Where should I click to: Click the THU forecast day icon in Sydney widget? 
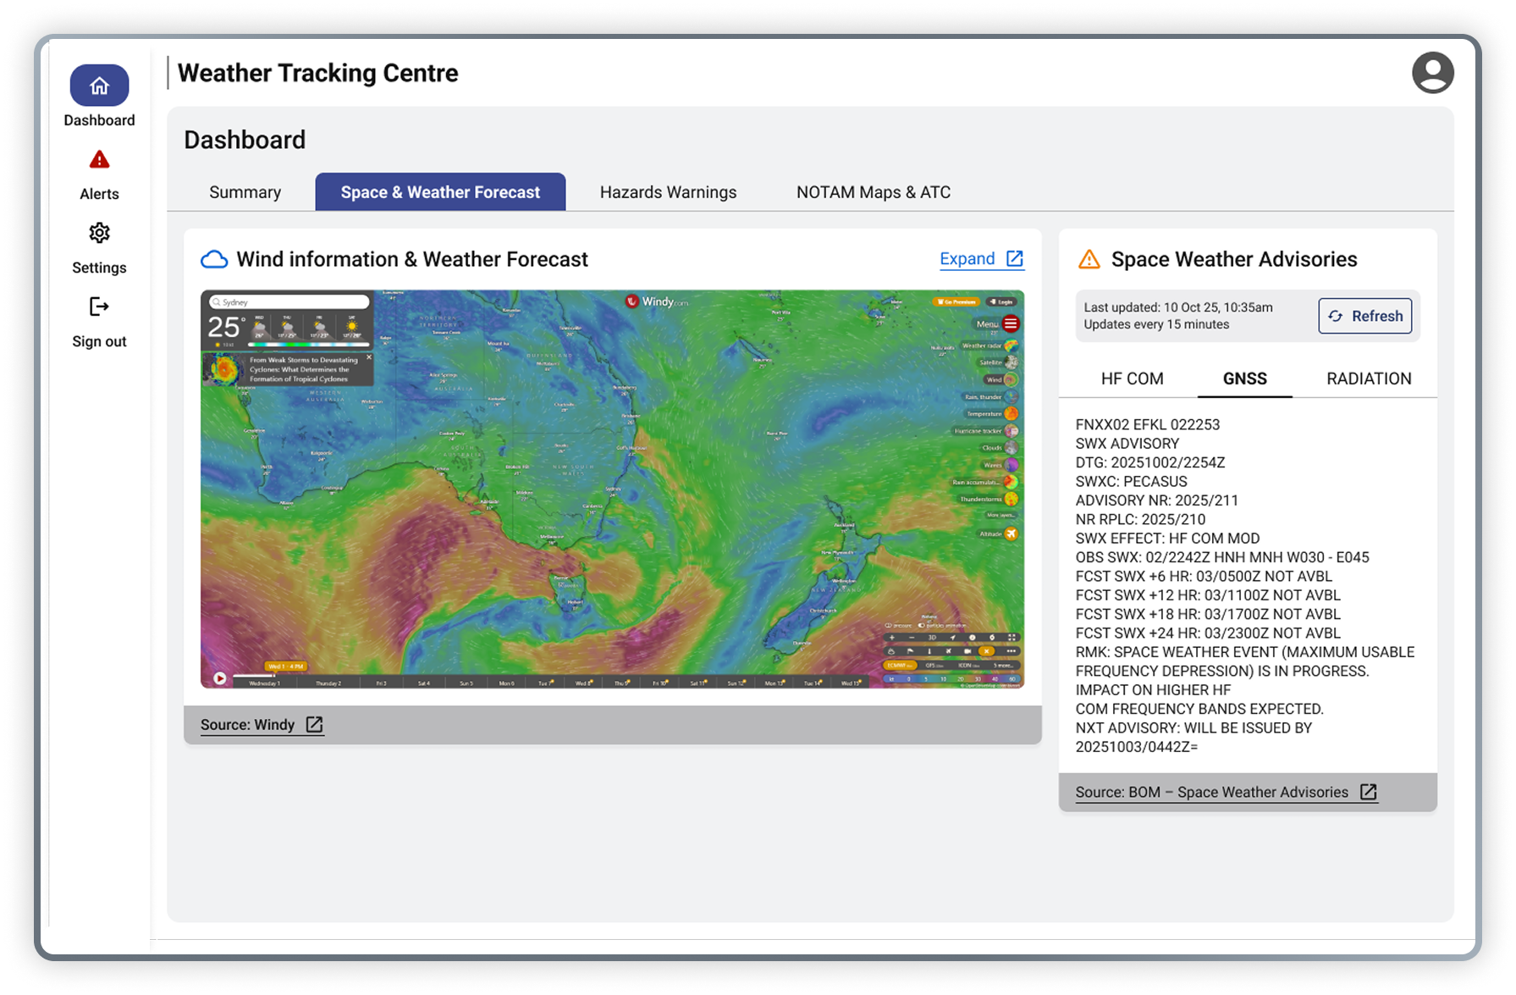point(287,326)
